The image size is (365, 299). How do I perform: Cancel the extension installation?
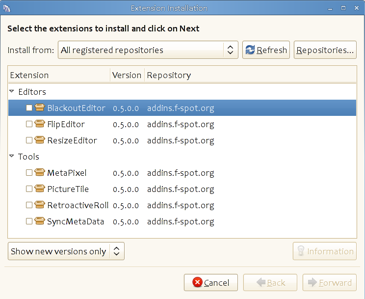[x=211, y=283]
